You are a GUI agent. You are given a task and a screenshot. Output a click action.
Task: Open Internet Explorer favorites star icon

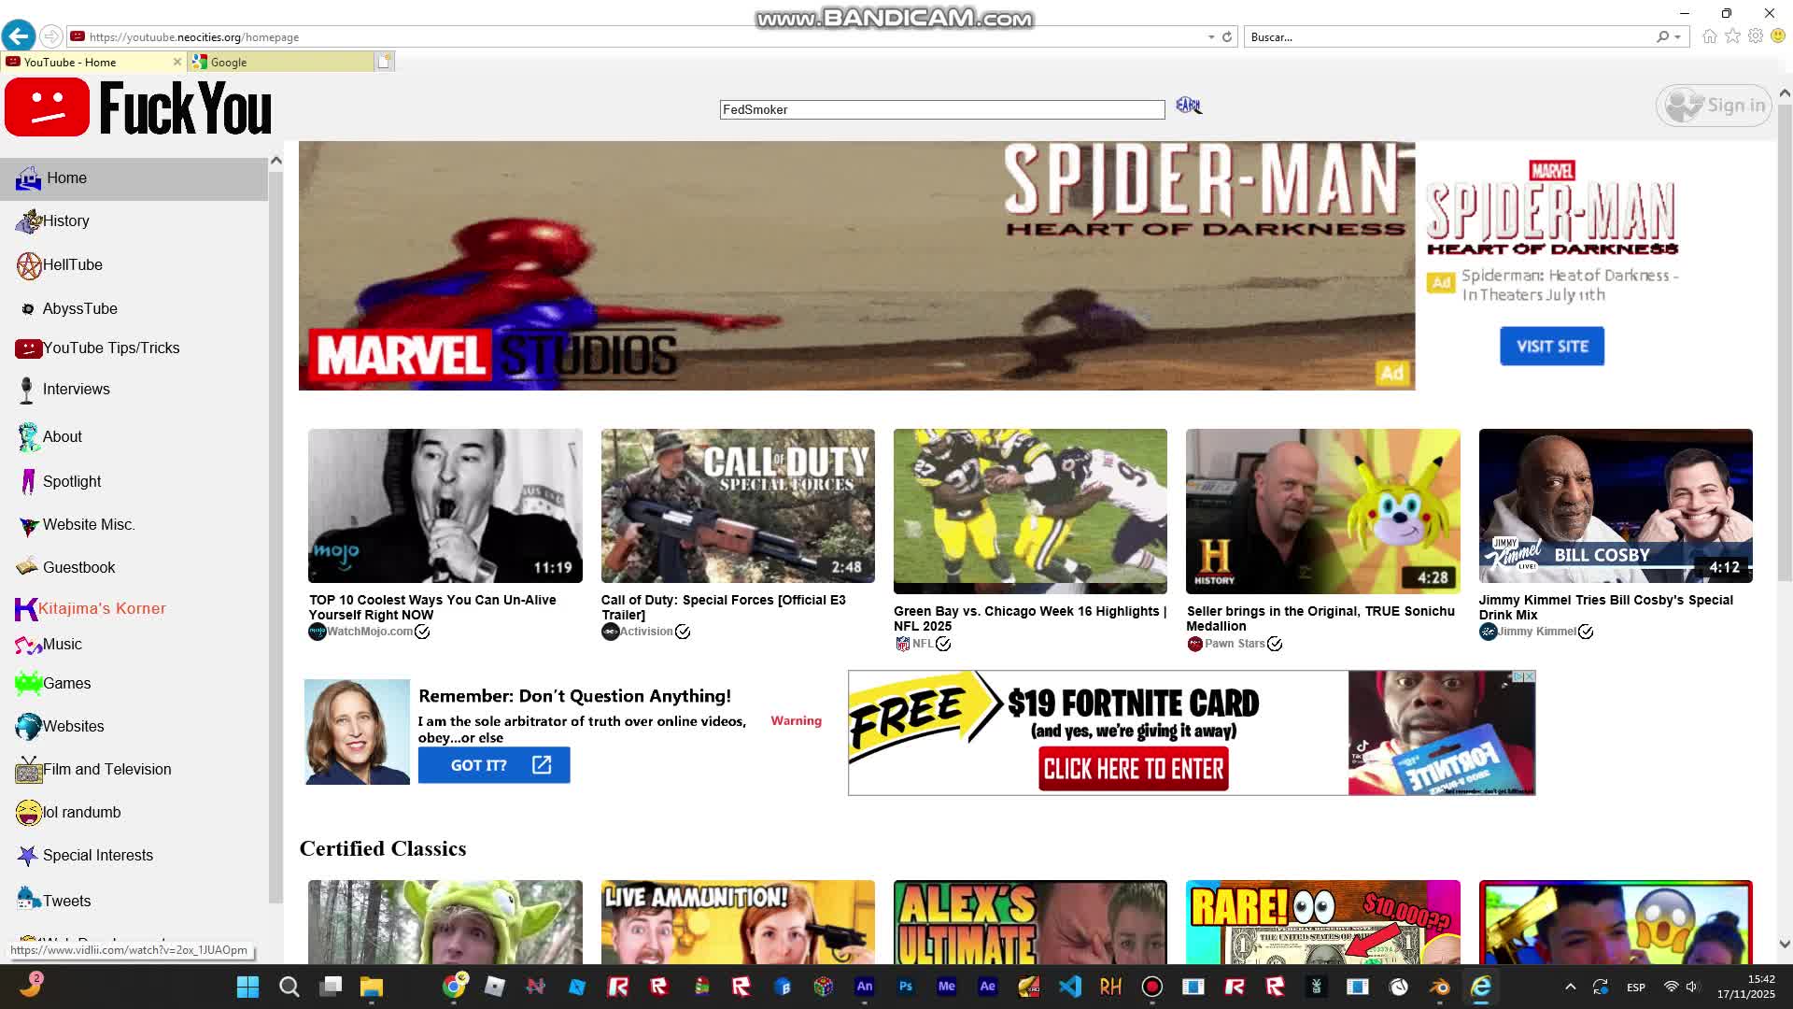click(1732, 36)
